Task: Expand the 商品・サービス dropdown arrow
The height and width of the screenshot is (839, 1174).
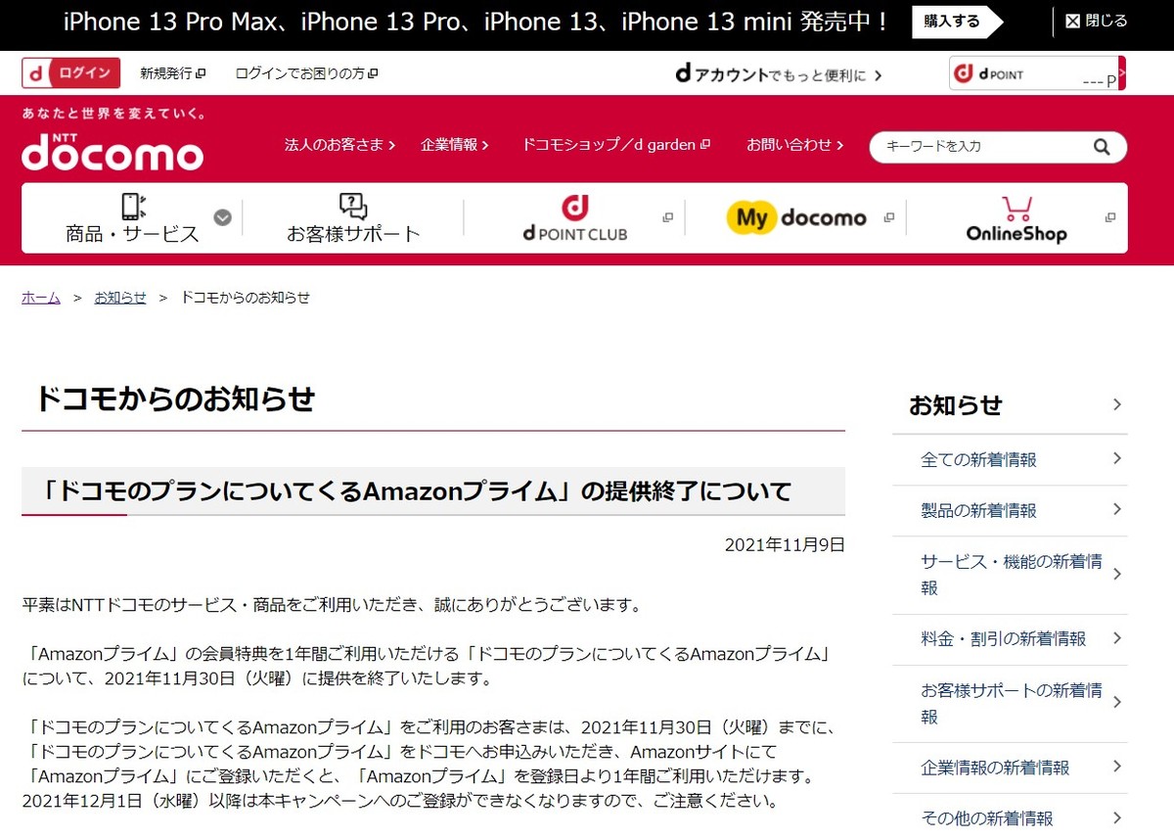Action: (x=223, y=217)
